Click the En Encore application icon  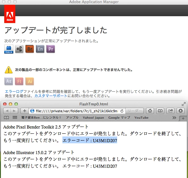[x=40, y=49]
